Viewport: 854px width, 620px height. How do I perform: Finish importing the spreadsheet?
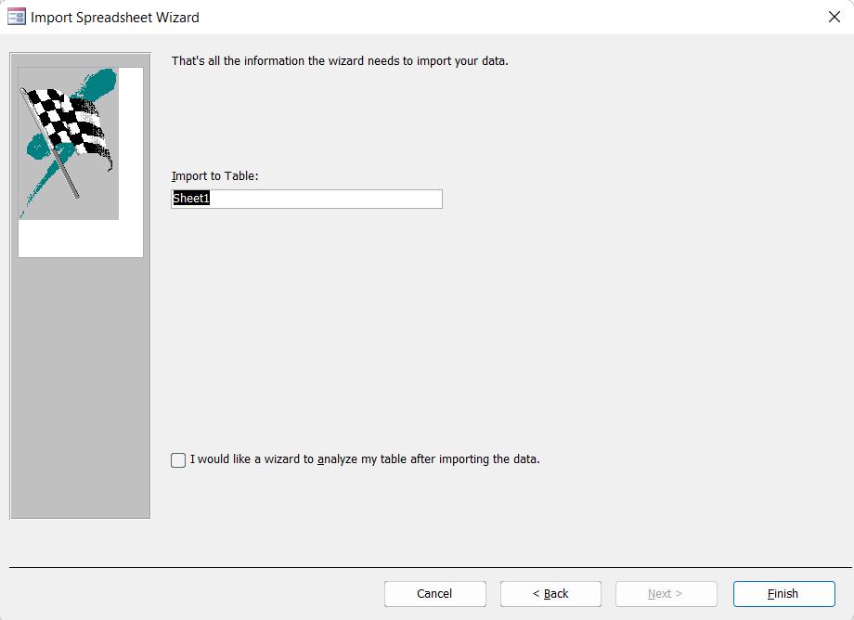point(783,593)
